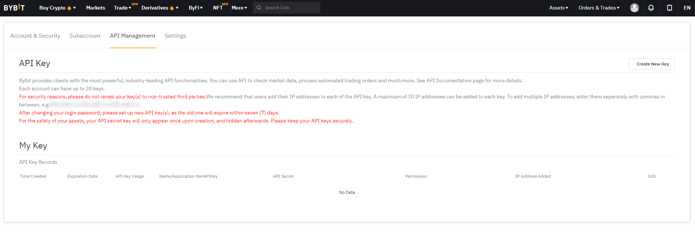Open notifications bell
This screenshot has width=695, height=234.
tap(651, 8)
